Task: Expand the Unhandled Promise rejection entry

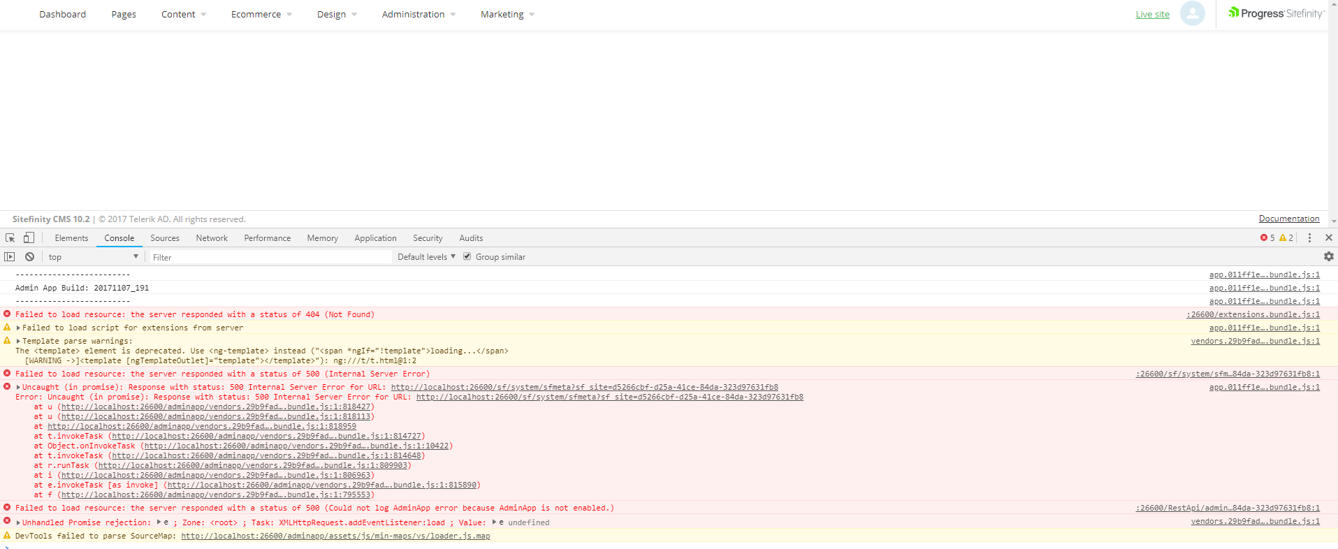Action: point(18,522)
